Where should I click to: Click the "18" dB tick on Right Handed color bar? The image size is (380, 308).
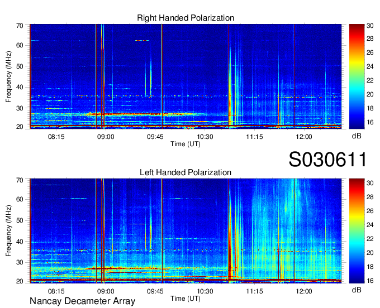370,108
